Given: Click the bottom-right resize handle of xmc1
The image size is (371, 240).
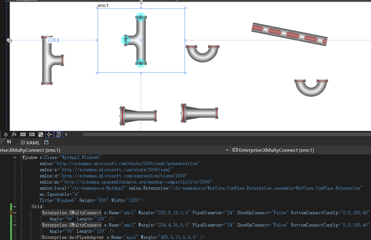Looking at the screenshot, I should coord(185,73).
